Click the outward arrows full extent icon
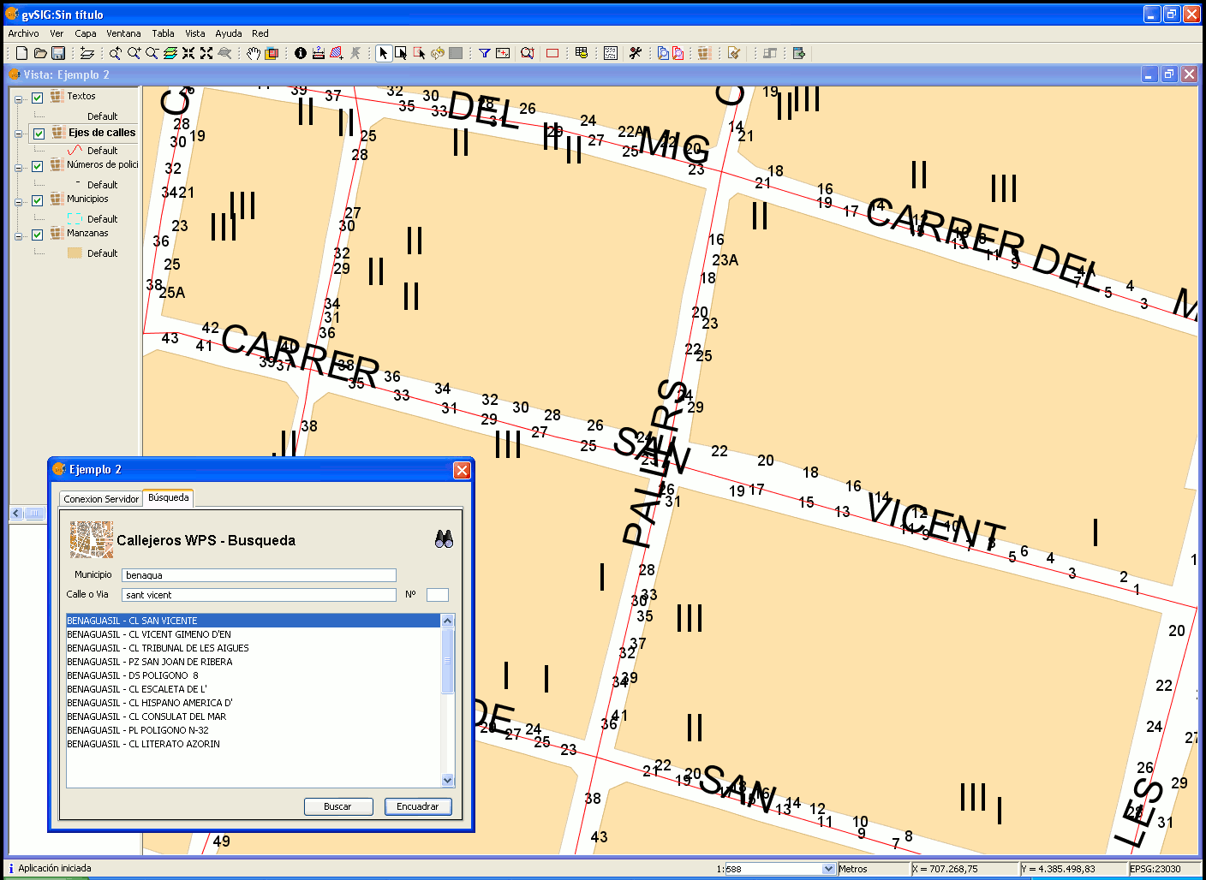Viewport: 1206px width, 880px height. pos(206,53)
